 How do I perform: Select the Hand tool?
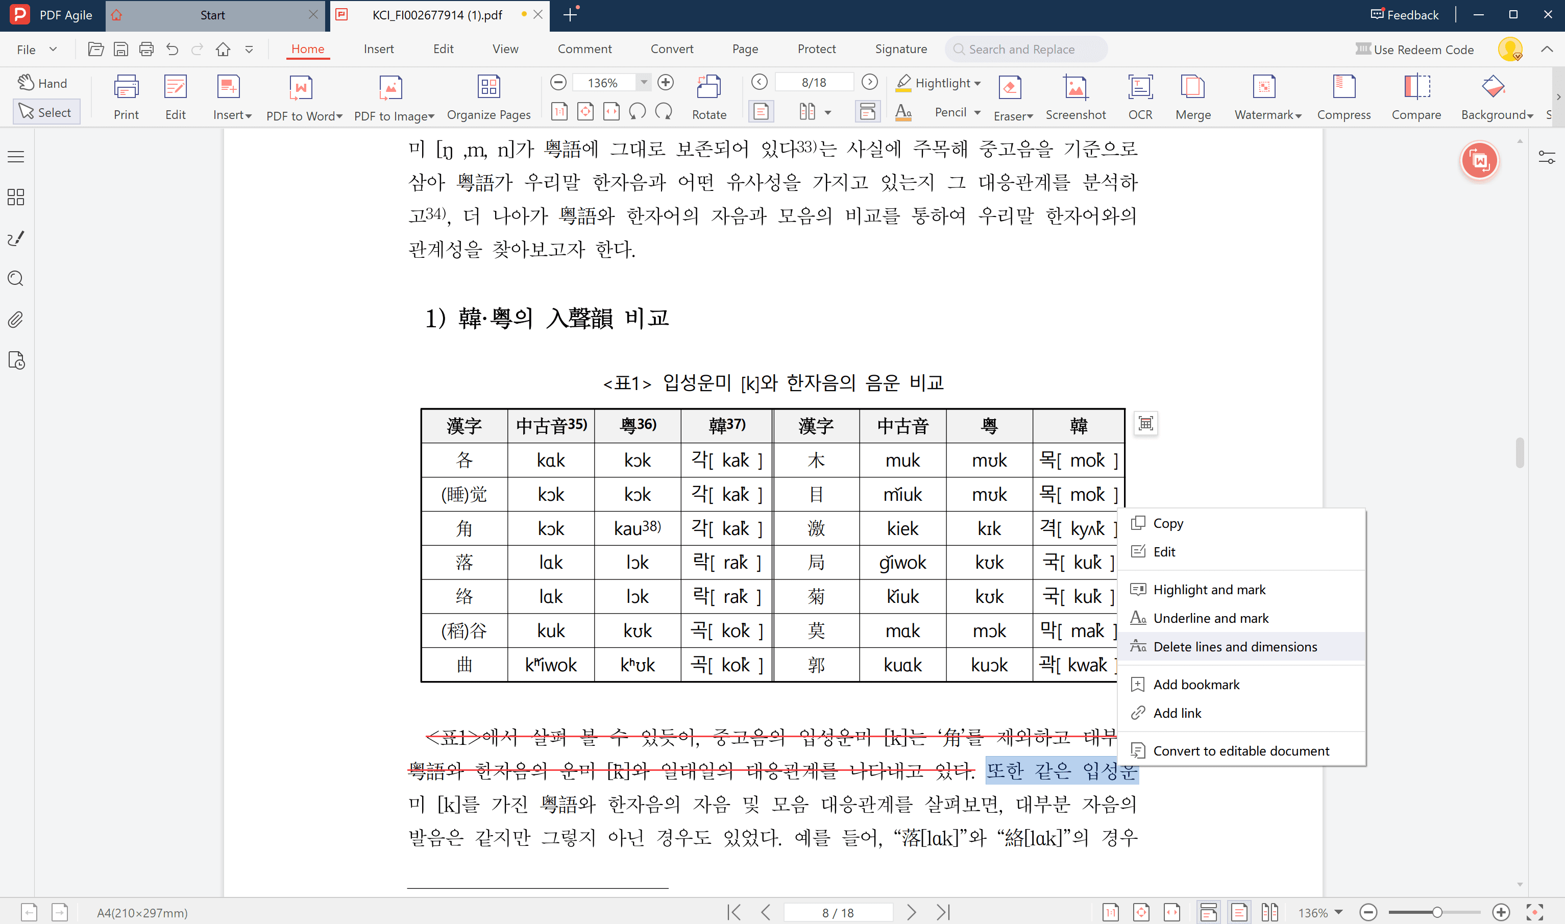point(43,83)
